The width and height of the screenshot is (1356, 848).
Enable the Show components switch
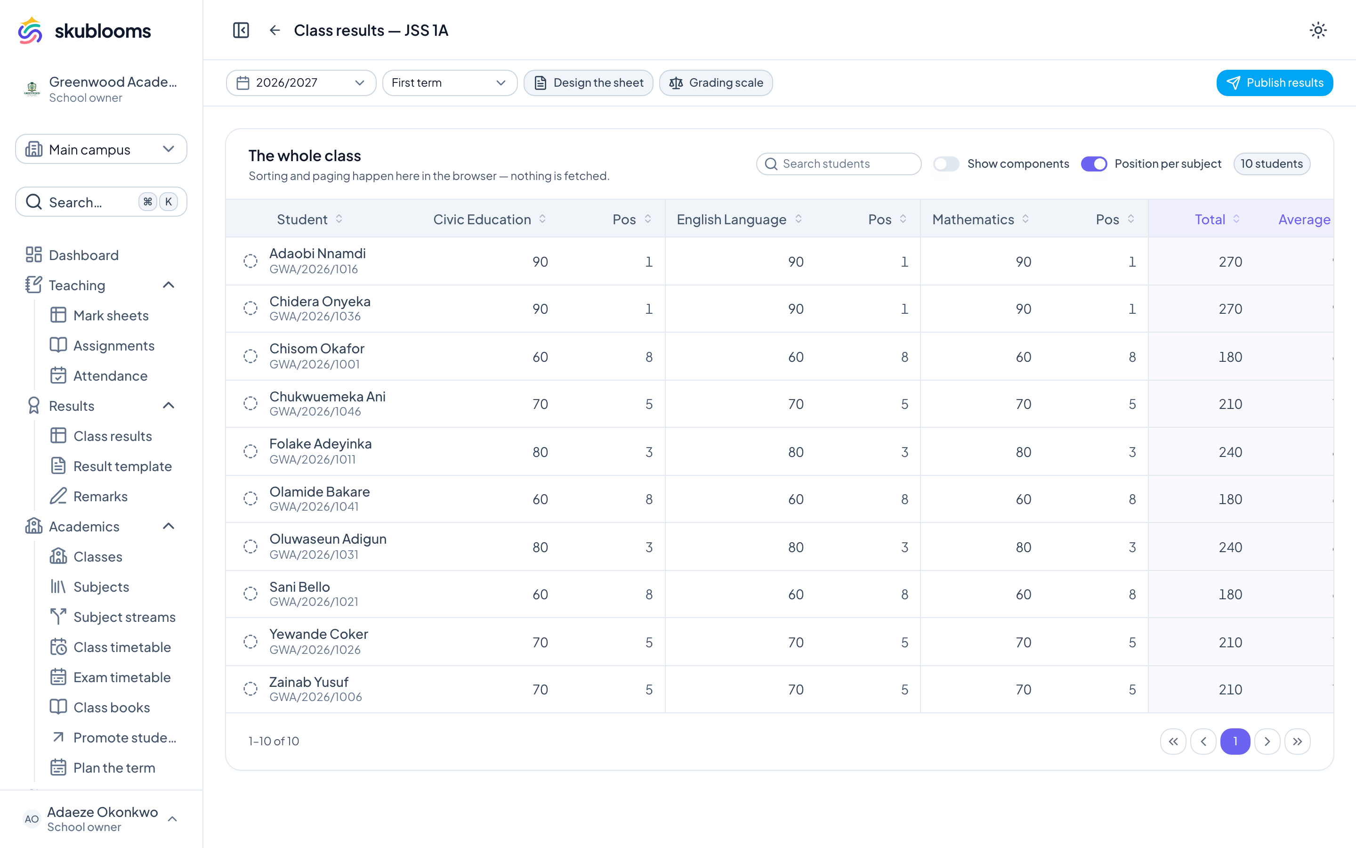point(946,164)
